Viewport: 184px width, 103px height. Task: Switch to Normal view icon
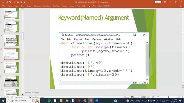pyautogui.click(x=144, y=97)
